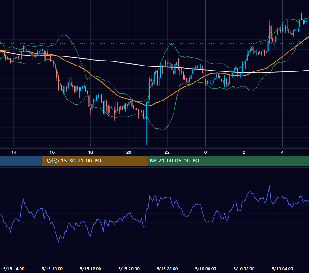Image resolution: width=309 pixels, height=273 pixels.
Task: Click the 5/15 16:00 date label
Action: [52, 268]
